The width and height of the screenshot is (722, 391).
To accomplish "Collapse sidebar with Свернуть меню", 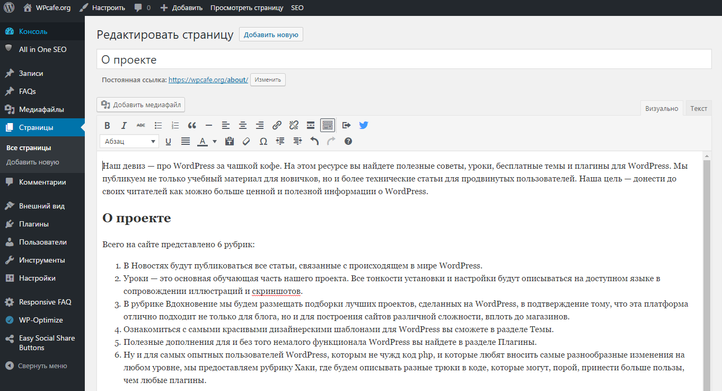I will click(x=42, y=366).
